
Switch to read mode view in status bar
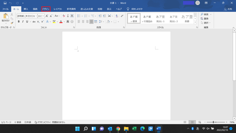click(185, 122)
